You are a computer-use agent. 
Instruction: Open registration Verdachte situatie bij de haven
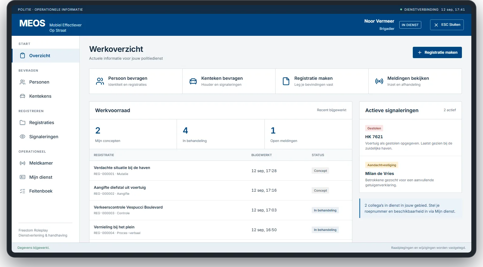(221, 171)
